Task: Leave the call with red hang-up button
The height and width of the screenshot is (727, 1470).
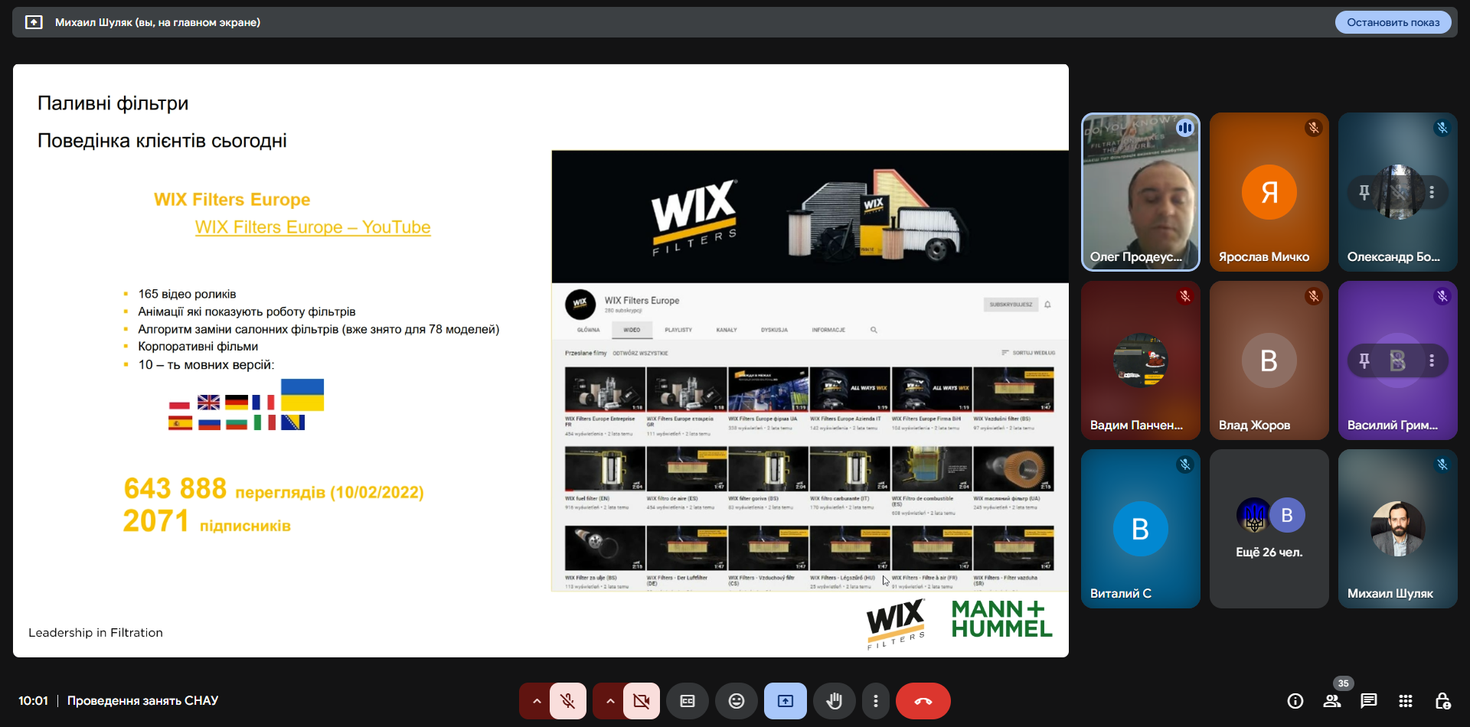Action: pyautogui.click(x=923, y=701)
